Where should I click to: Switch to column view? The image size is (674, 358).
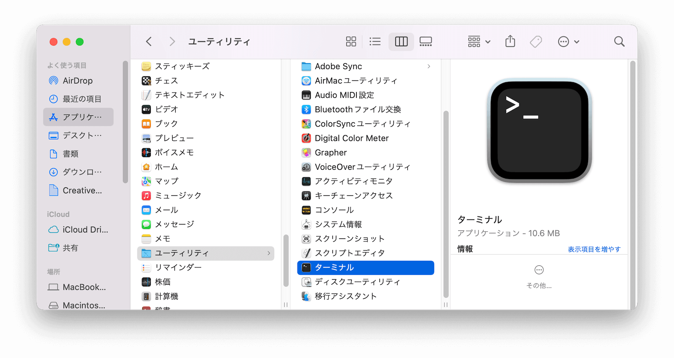click(401, 41)
